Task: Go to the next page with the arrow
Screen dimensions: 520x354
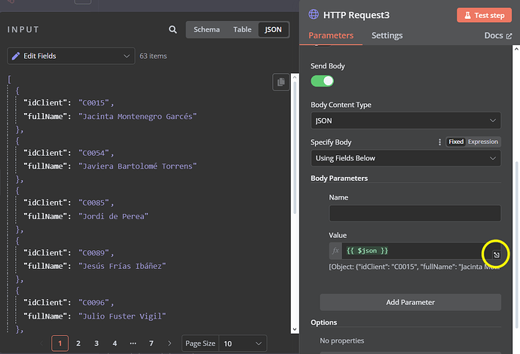Action: point(170,343)
